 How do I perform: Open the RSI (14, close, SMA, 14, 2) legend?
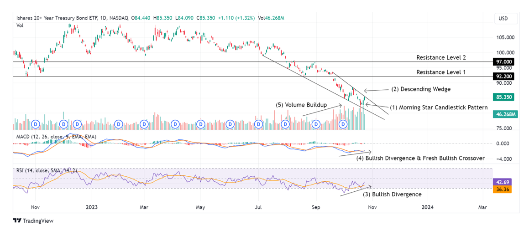tap(47, 171)
